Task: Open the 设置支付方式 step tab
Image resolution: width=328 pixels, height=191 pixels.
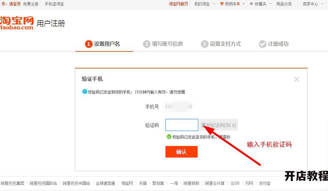Action: point(221,44)
